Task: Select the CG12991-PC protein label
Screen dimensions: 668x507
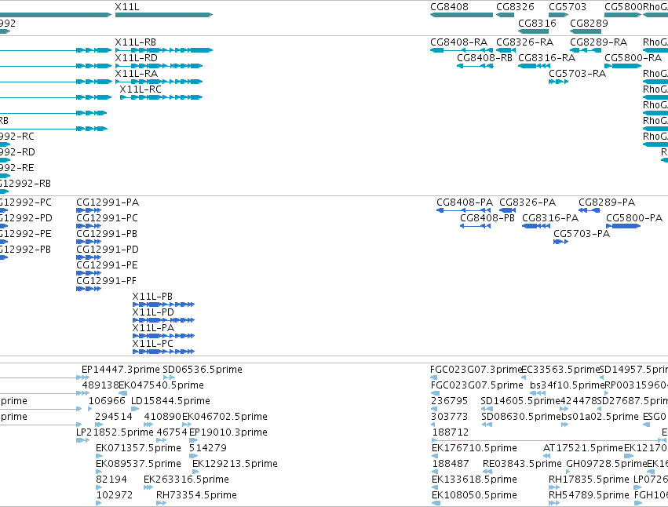Action: (x=108, y=218)
